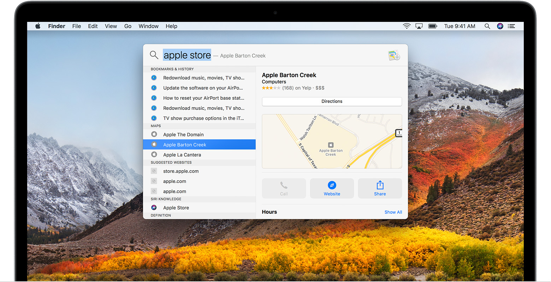
Task: Open the Go menu in Finder
Action: 128,26
